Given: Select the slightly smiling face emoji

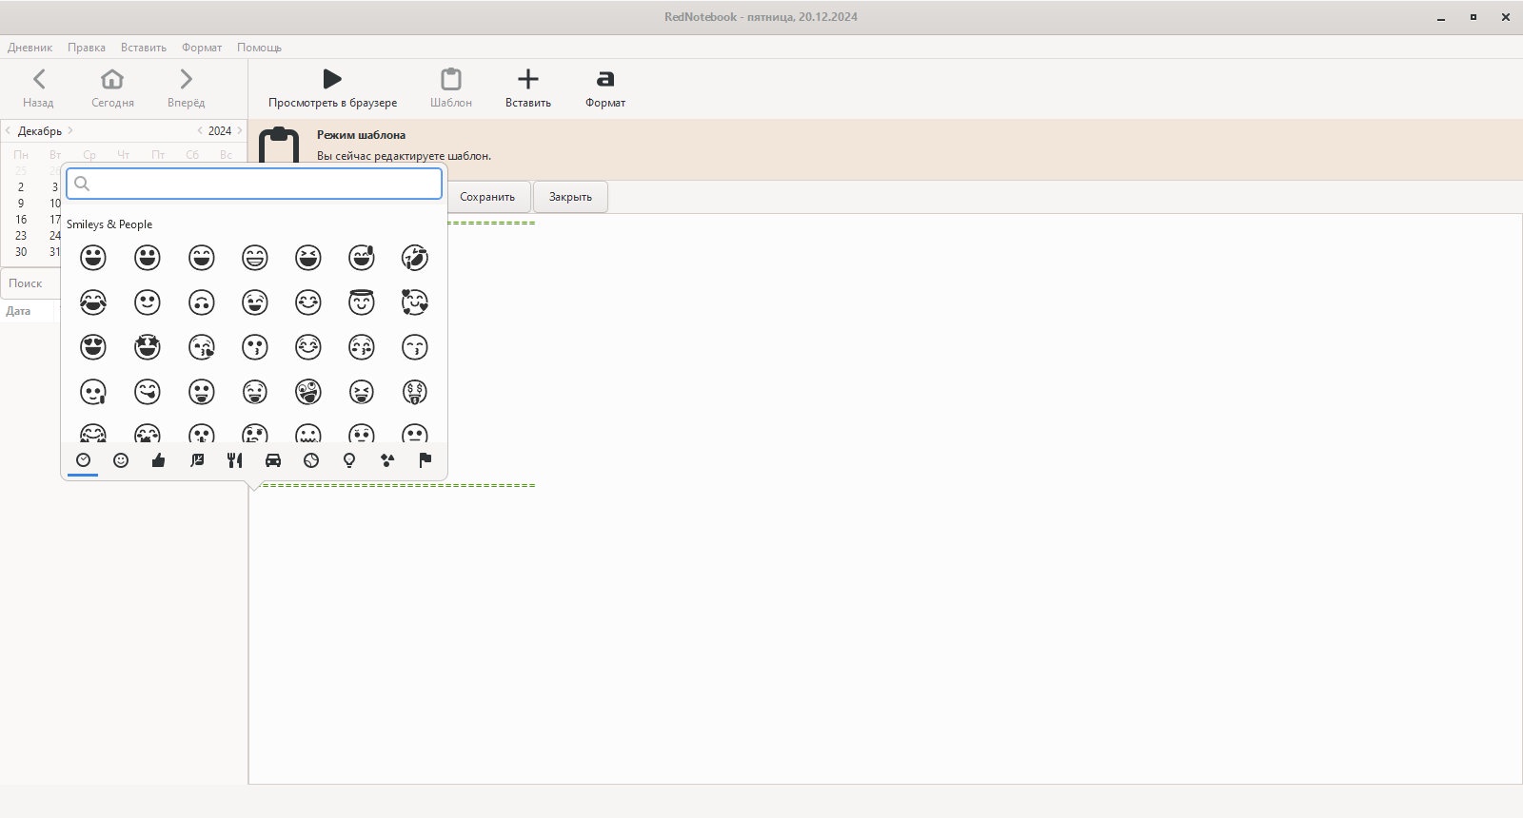Looking at the screenshot, I should (x=147, y=302).
